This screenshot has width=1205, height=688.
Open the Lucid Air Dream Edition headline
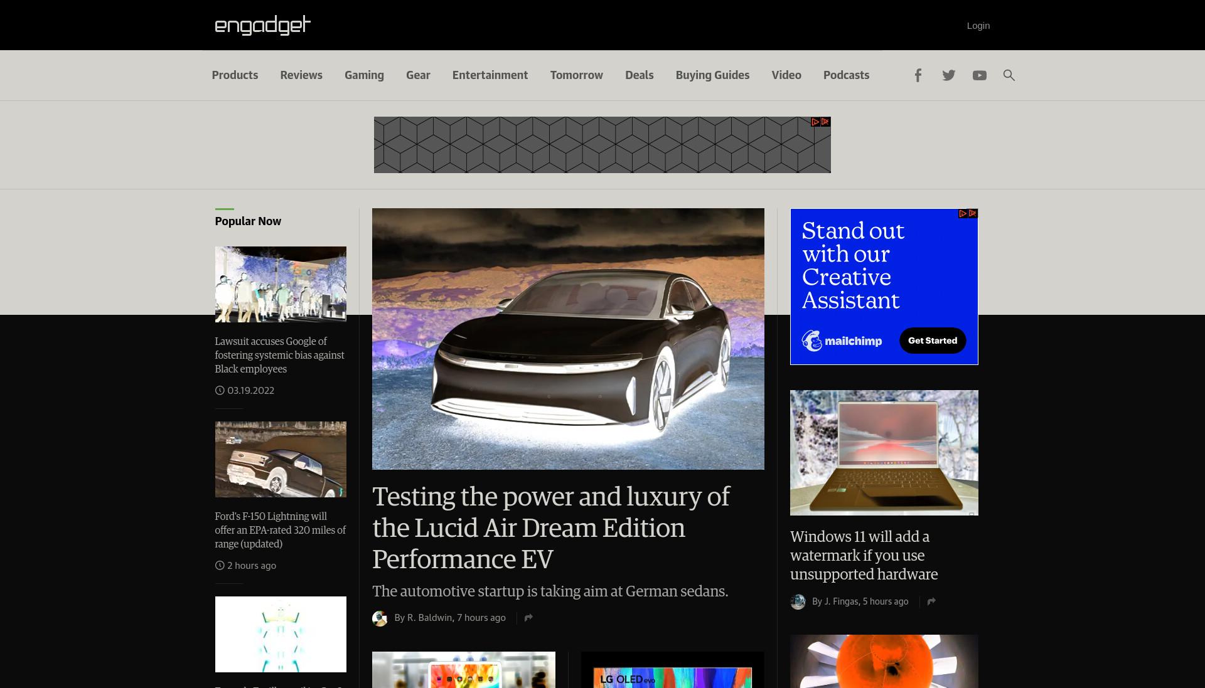(551, 527)
